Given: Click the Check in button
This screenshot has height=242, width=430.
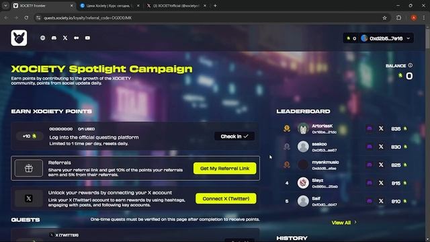Looking at the screenshot, I should [234, 136].
